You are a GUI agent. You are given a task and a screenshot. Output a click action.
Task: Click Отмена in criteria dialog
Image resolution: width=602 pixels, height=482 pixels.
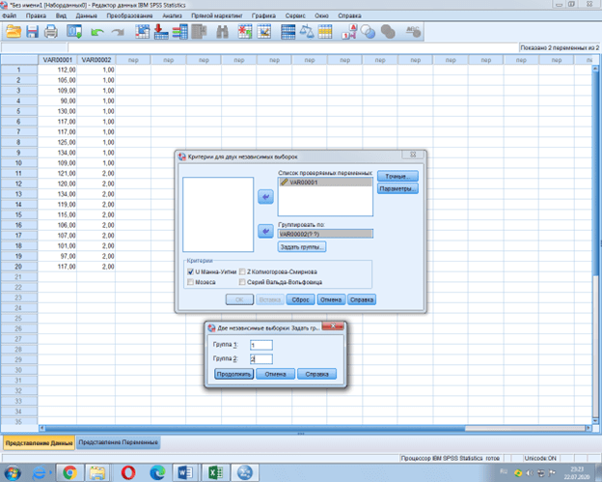(x=331, y=299)
